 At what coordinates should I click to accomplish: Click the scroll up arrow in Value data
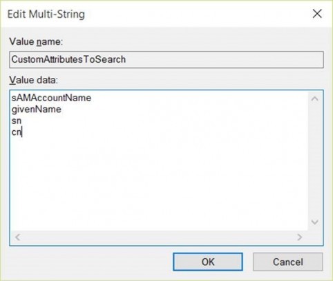[314, 99]
